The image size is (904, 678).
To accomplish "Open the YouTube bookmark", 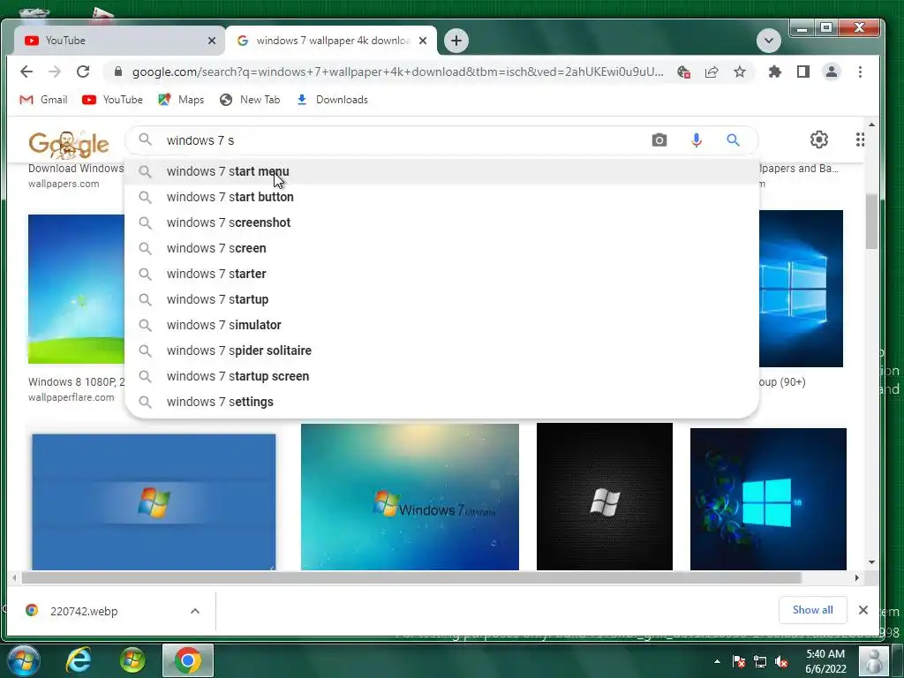I will pos(112,100).
